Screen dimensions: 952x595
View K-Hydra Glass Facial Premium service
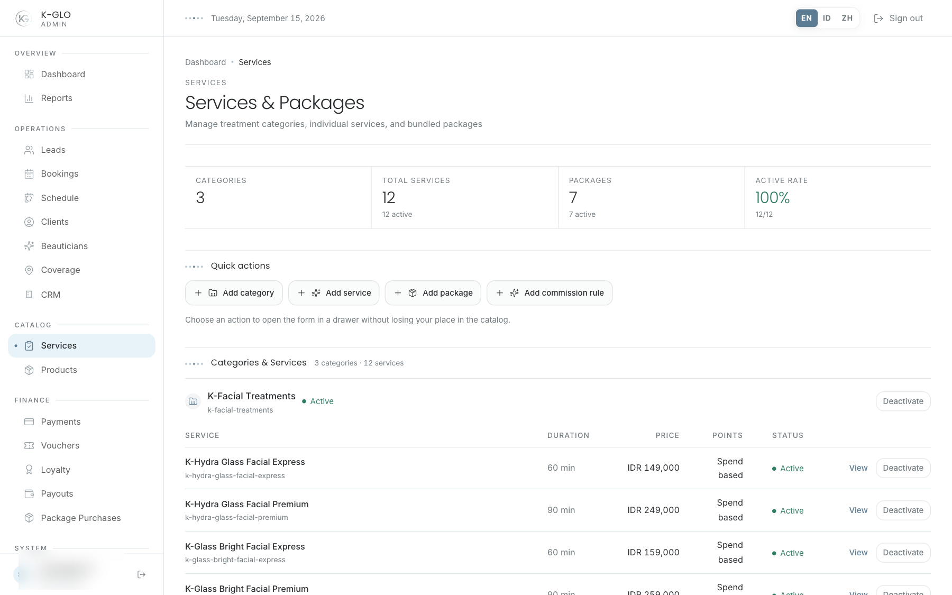(x=858, y=510)
